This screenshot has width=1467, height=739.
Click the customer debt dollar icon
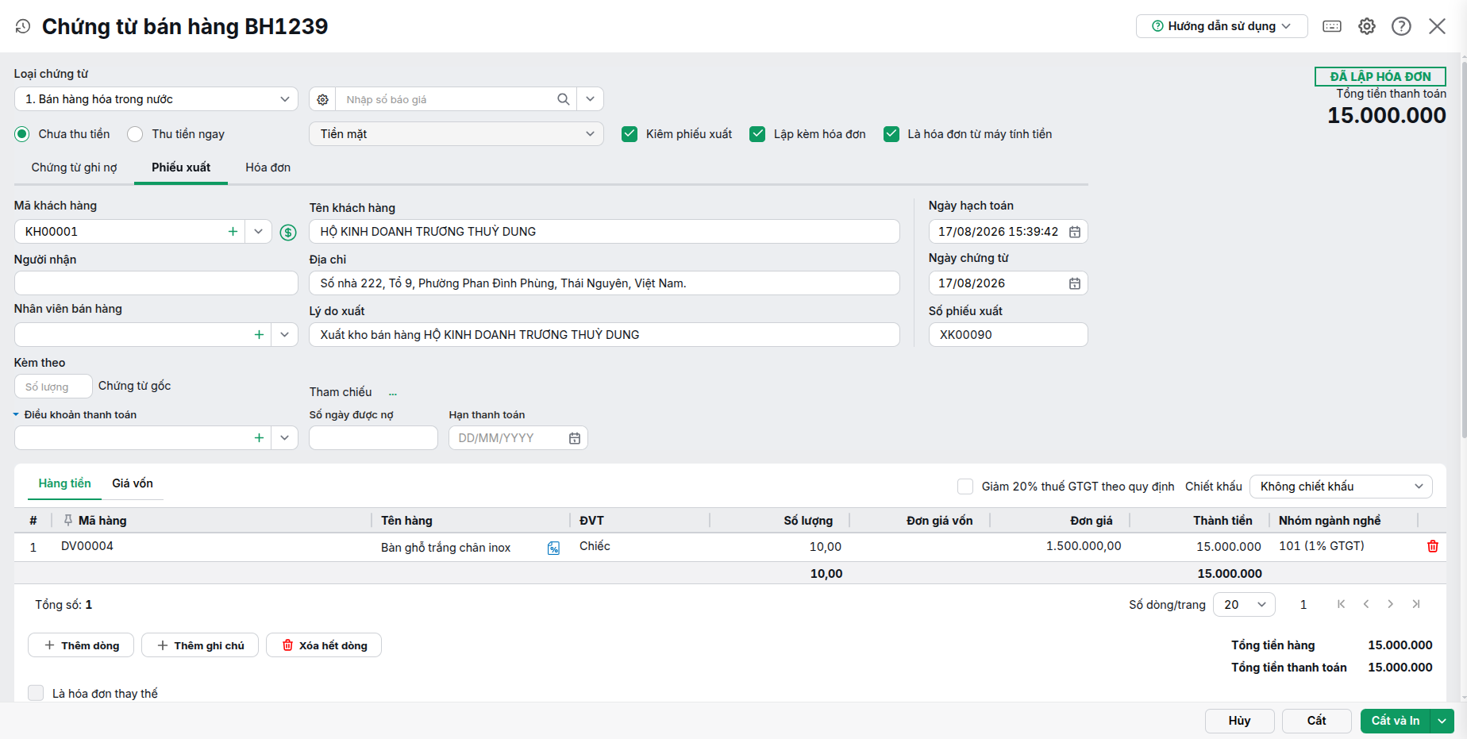click(288, 232)
